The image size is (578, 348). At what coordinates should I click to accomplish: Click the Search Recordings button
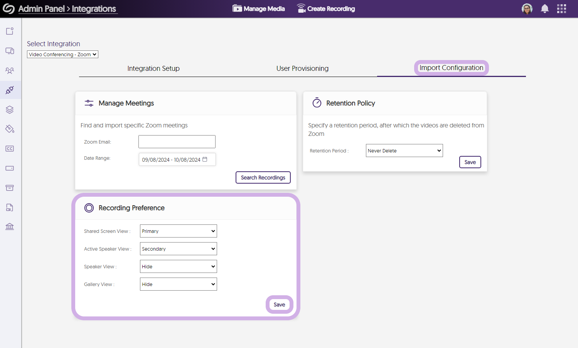263,177
